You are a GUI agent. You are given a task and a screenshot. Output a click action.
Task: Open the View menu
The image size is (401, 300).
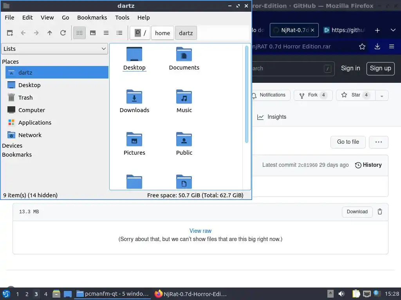click(x=47, y=18)
